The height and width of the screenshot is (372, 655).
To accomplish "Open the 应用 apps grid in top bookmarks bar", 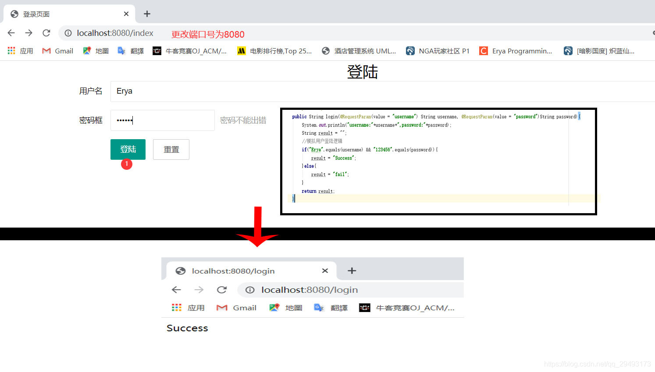I will (x=21, y=51).
